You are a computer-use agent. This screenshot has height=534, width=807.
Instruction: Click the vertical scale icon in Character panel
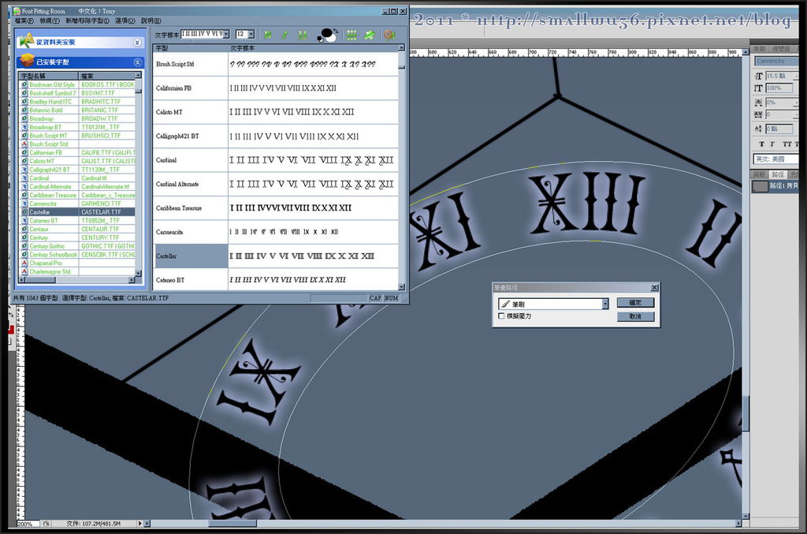point(758,88)
